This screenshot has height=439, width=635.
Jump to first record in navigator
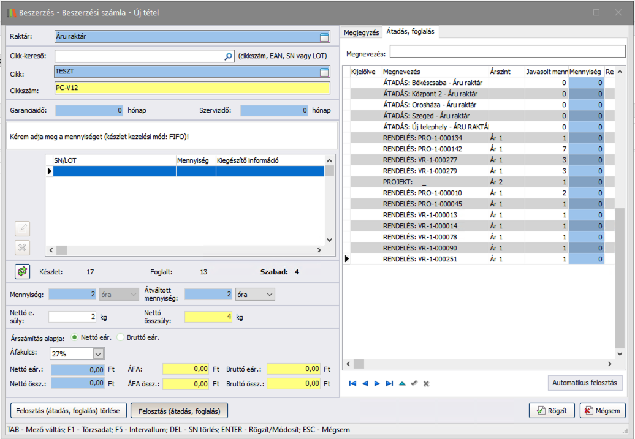353,383
